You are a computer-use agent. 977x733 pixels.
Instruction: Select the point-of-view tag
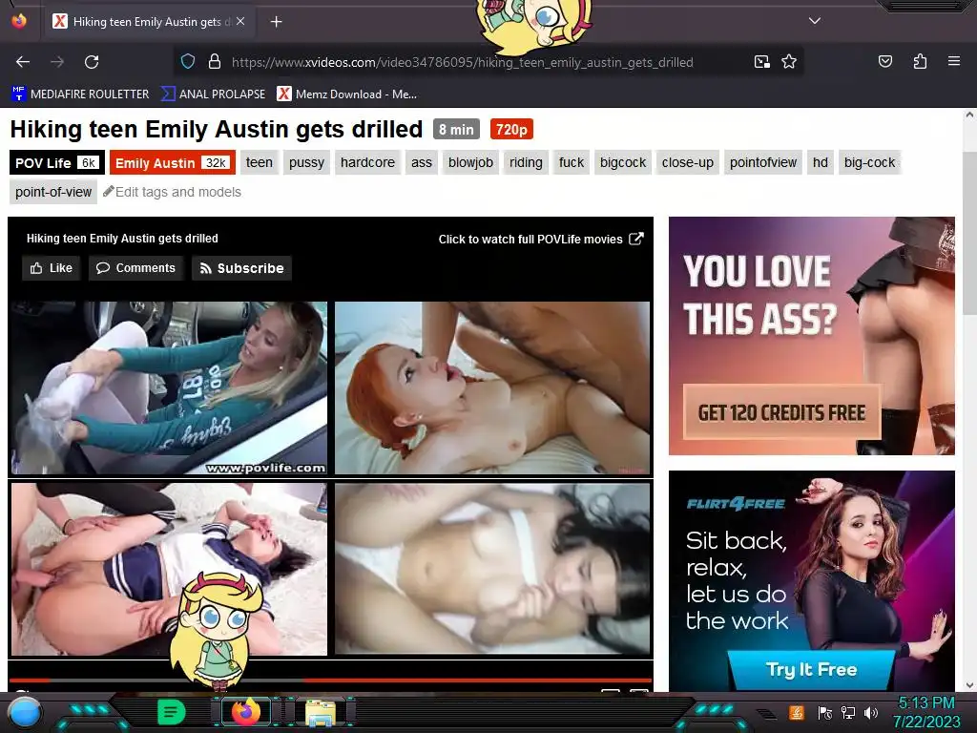[x=53, y=192]
